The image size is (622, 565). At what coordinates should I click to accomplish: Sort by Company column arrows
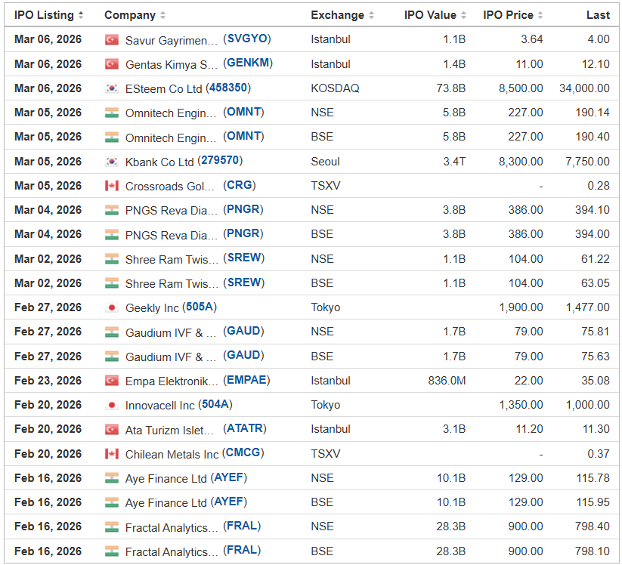162,15
